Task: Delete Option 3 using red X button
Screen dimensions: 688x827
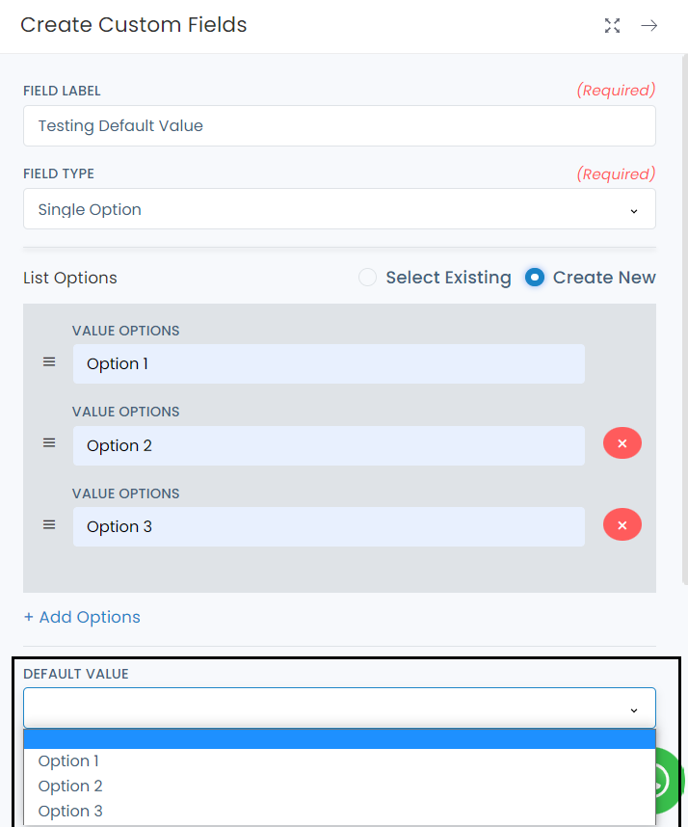Action: coord(622,525)
